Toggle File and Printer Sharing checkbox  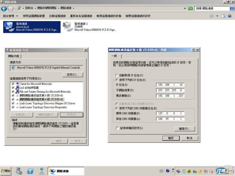tap(13, 92)
